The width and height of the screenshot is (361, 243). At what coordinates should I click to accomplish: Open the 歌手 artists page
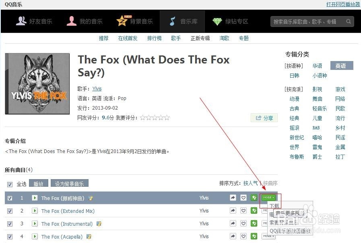coord(176,38)
